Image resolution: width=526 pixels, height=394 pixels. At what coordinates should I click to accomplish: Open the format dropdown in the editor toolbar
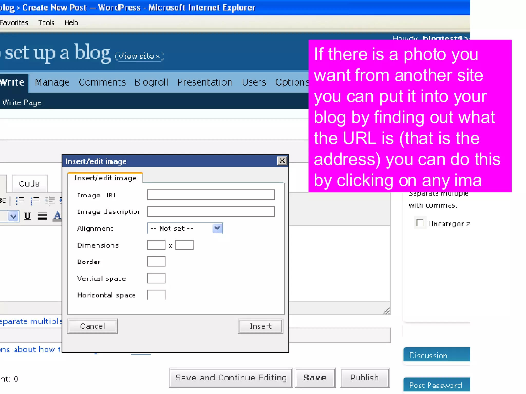tap(13, 216)
